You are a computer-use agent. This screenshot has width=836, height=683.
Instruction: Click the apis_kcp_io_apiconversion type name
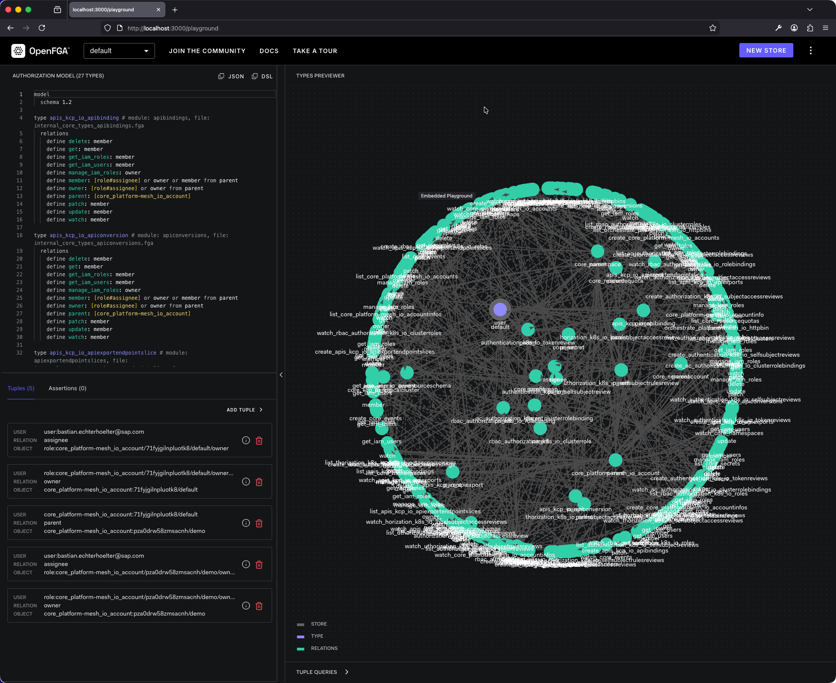tap(89, 235)
